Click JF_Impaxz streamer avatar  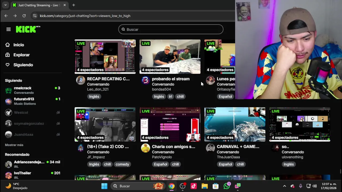[x=80, y=148]
